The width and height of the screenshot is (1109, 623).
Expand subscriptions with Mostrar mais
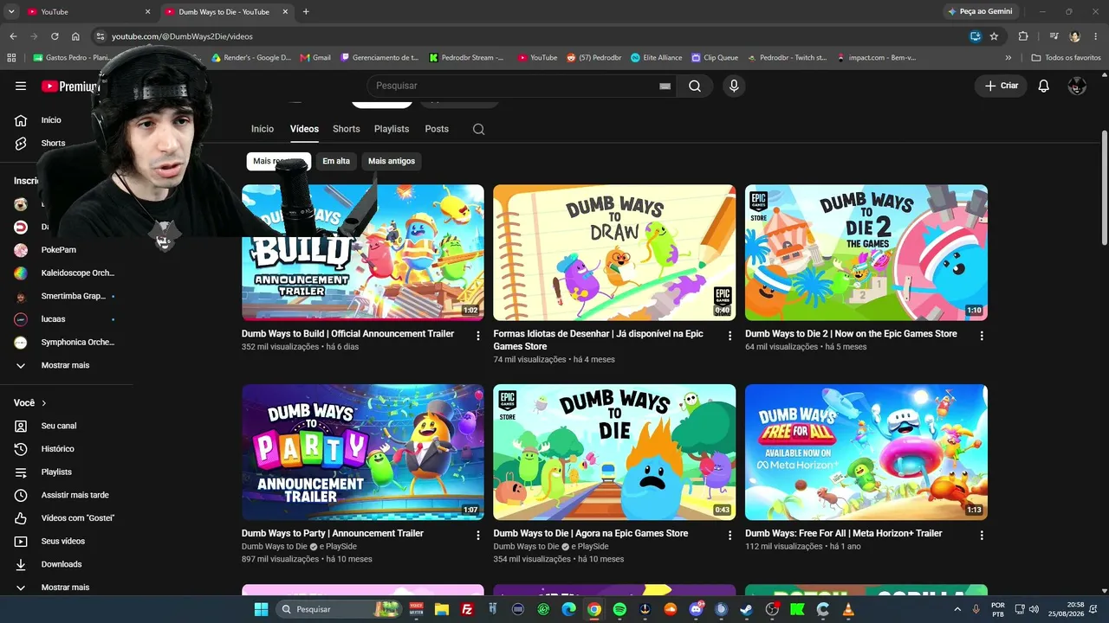coord(67,365)
